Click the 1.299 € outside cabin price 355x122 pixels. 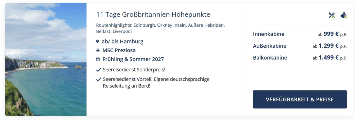coord(329,46)
